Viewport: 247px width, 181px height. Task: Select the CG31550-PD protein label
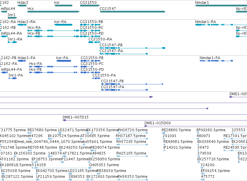click(x=92, y=70)
